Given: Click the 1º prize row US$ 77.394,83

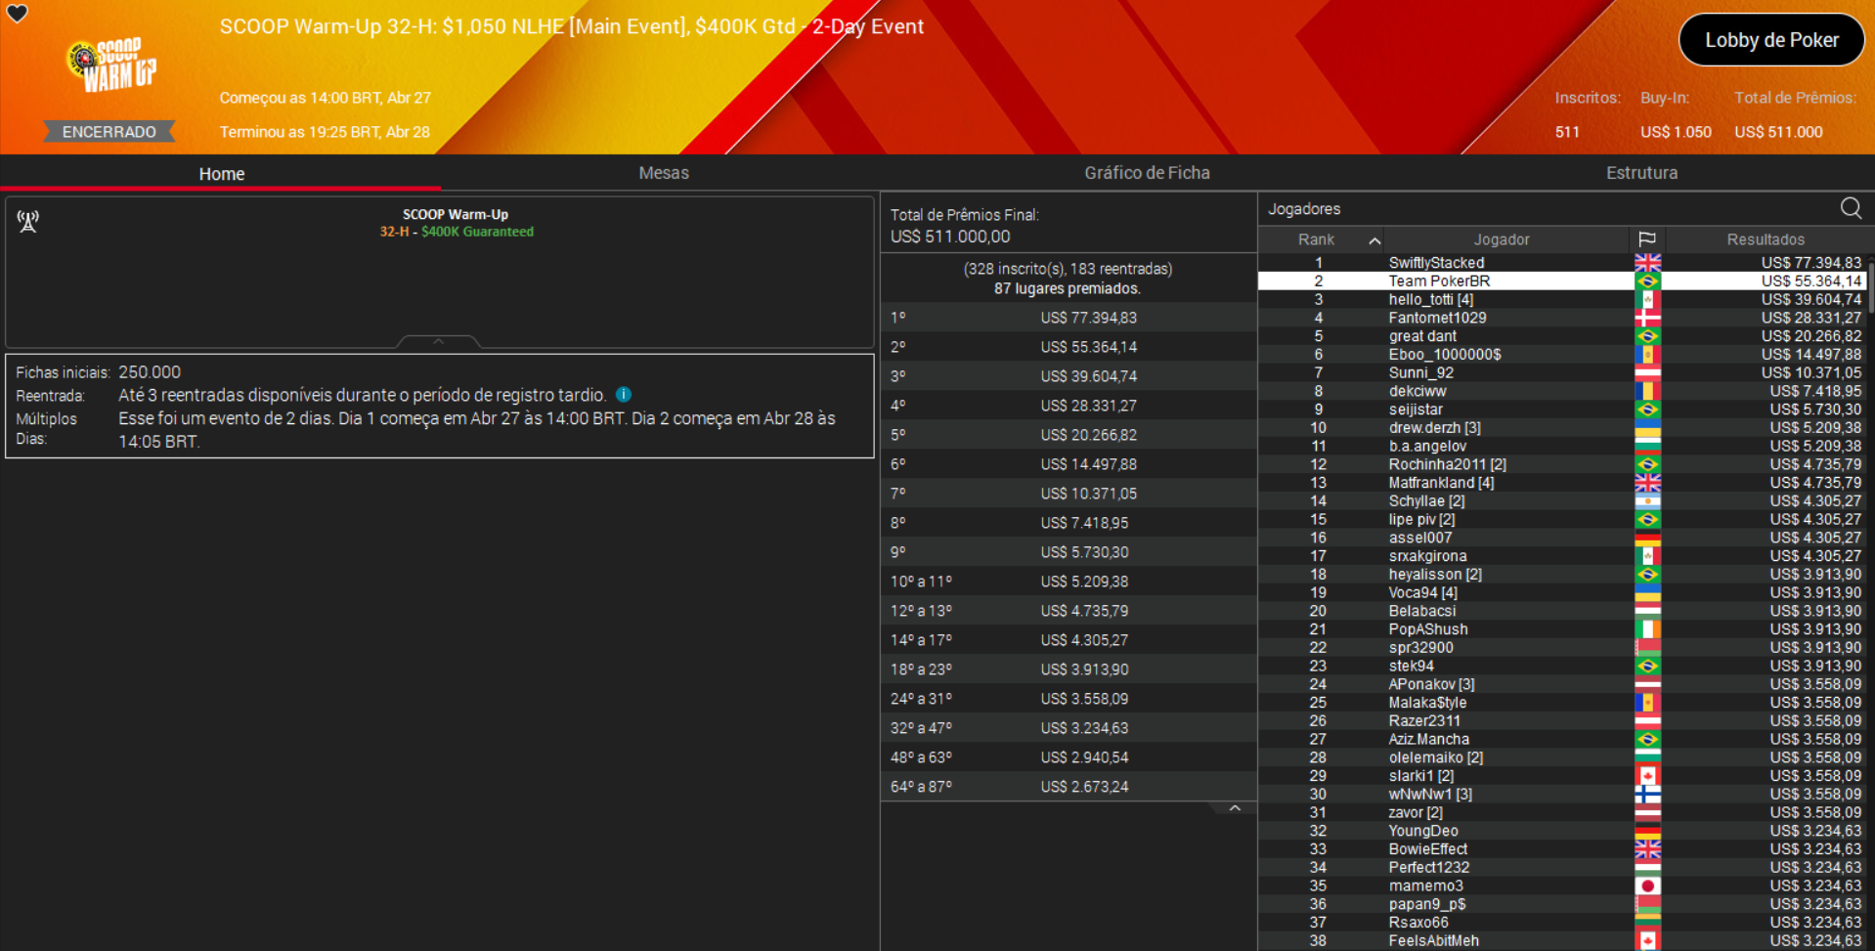Looking at the screenshot, I should (x=1068, y=318).
